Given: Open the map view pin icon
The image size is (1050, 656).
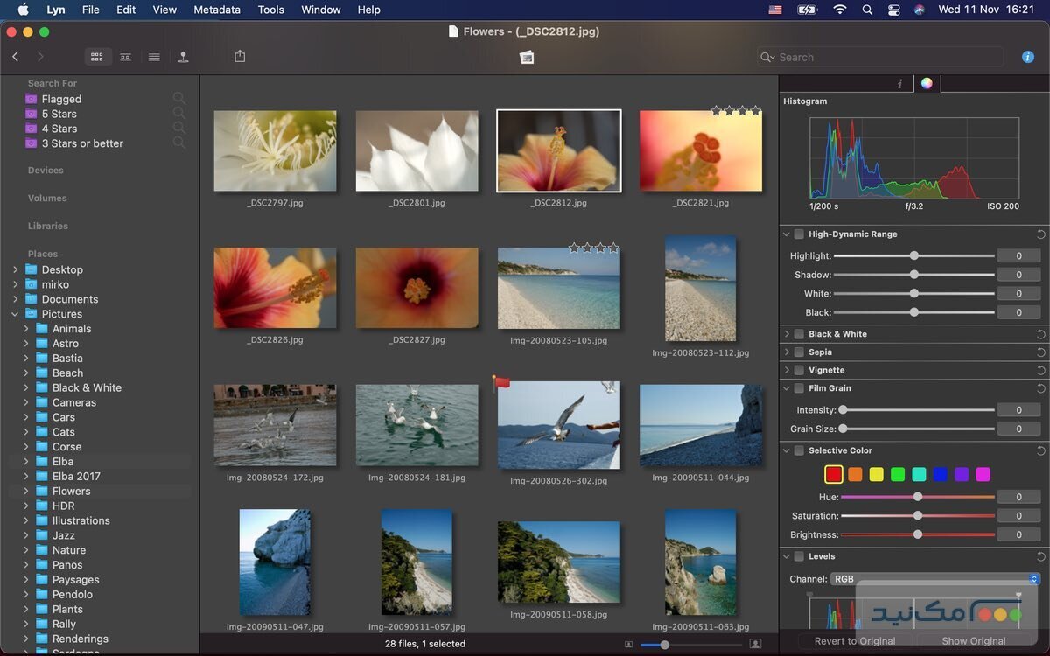Looking at the screenshot, I should [x=183, y=57].
